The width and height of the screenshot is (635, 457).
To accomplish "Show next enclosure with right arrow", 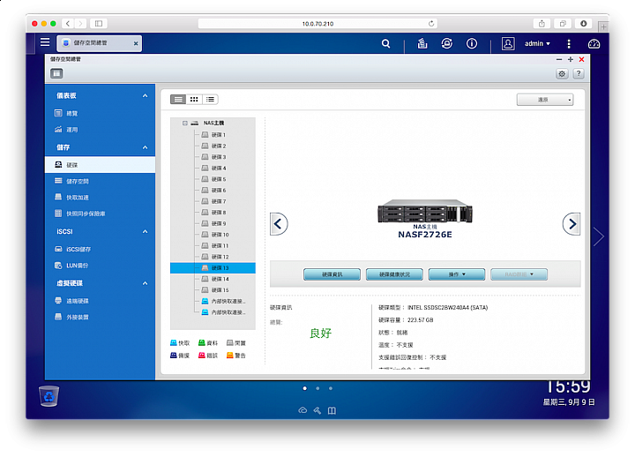I will click(571, 223).
